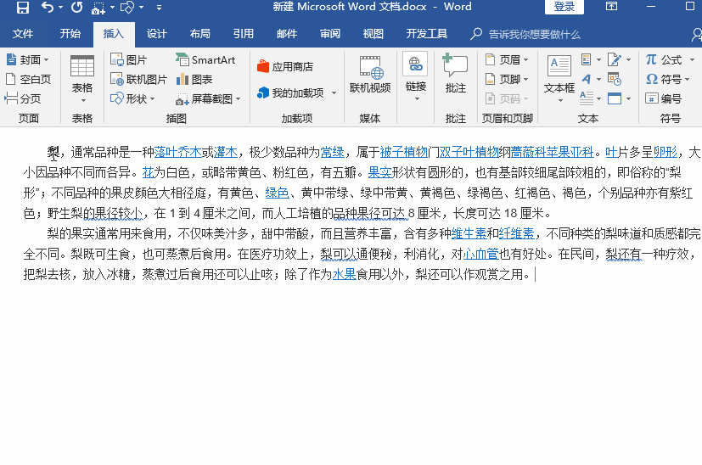Screen dimensions: 702x465
Task: Open the 符号 symbol menu
Action: (x=668, y=79)
